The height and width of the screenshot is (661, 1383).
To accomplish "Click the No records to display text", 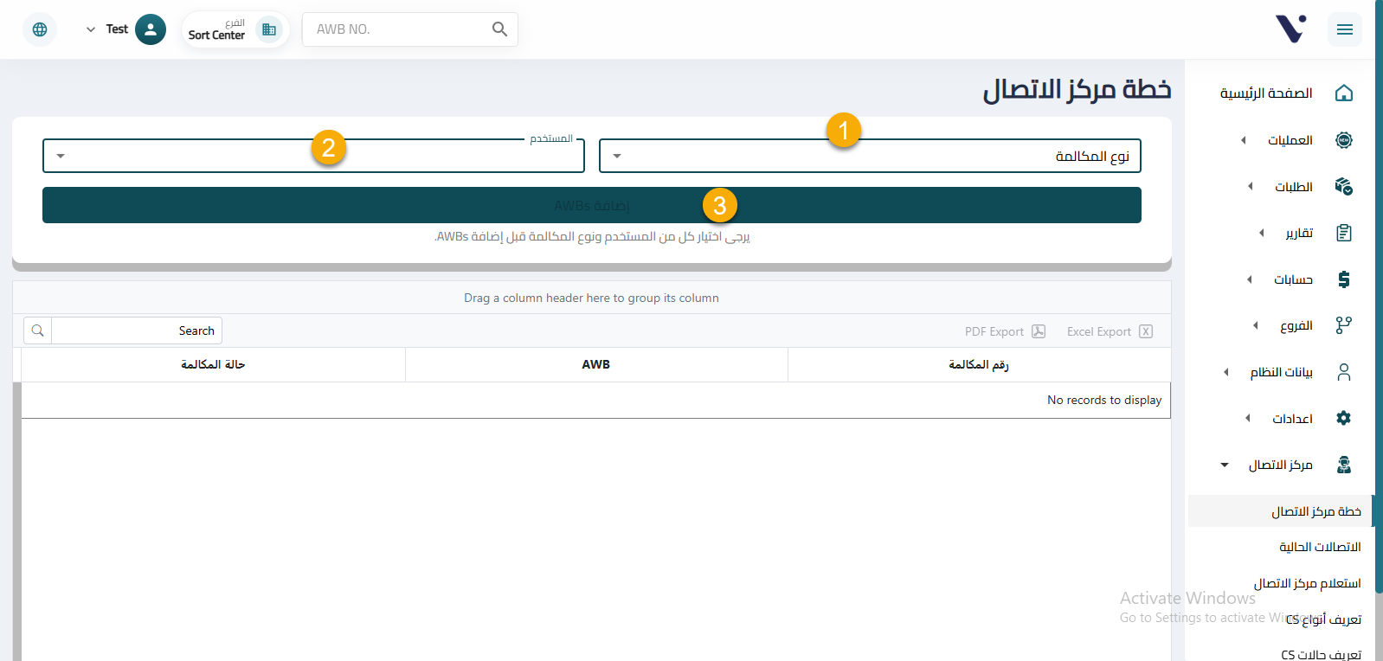I will coord(1104,400).
